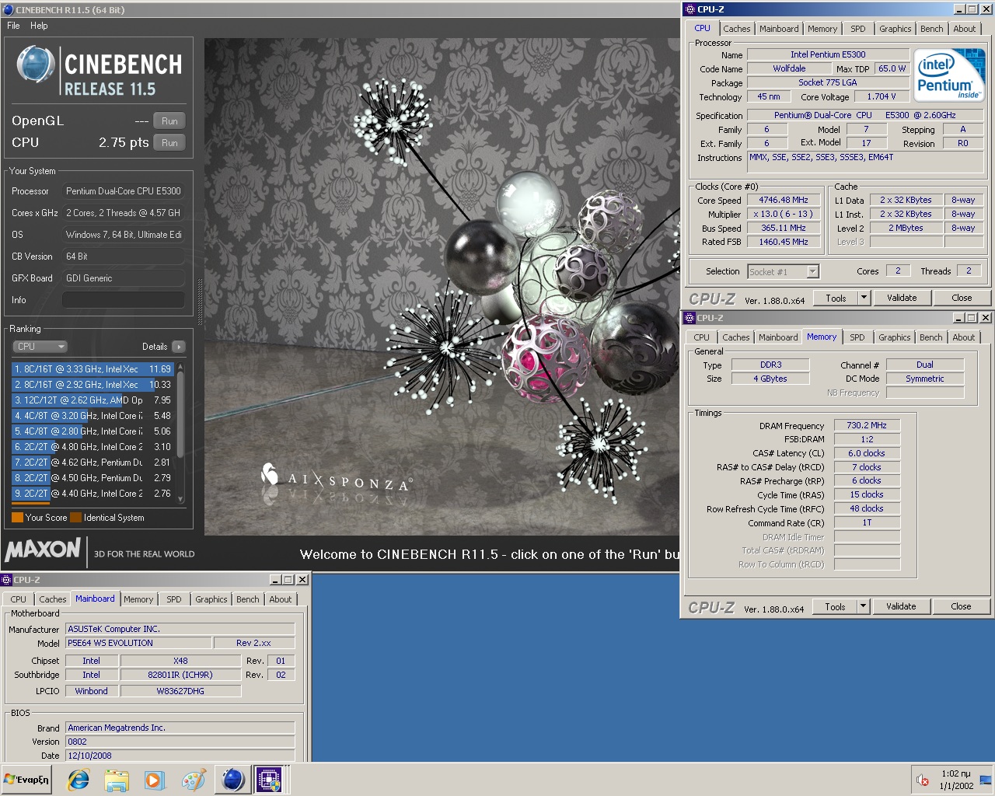995x796 pixels.
Task: Click the Cinebench sphere logo
Action: tap(36, 65)
